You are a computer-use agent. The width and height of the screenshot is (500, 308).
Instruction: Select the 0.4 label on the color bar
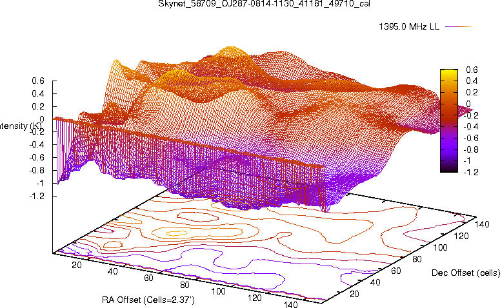[x=472, y=81]
